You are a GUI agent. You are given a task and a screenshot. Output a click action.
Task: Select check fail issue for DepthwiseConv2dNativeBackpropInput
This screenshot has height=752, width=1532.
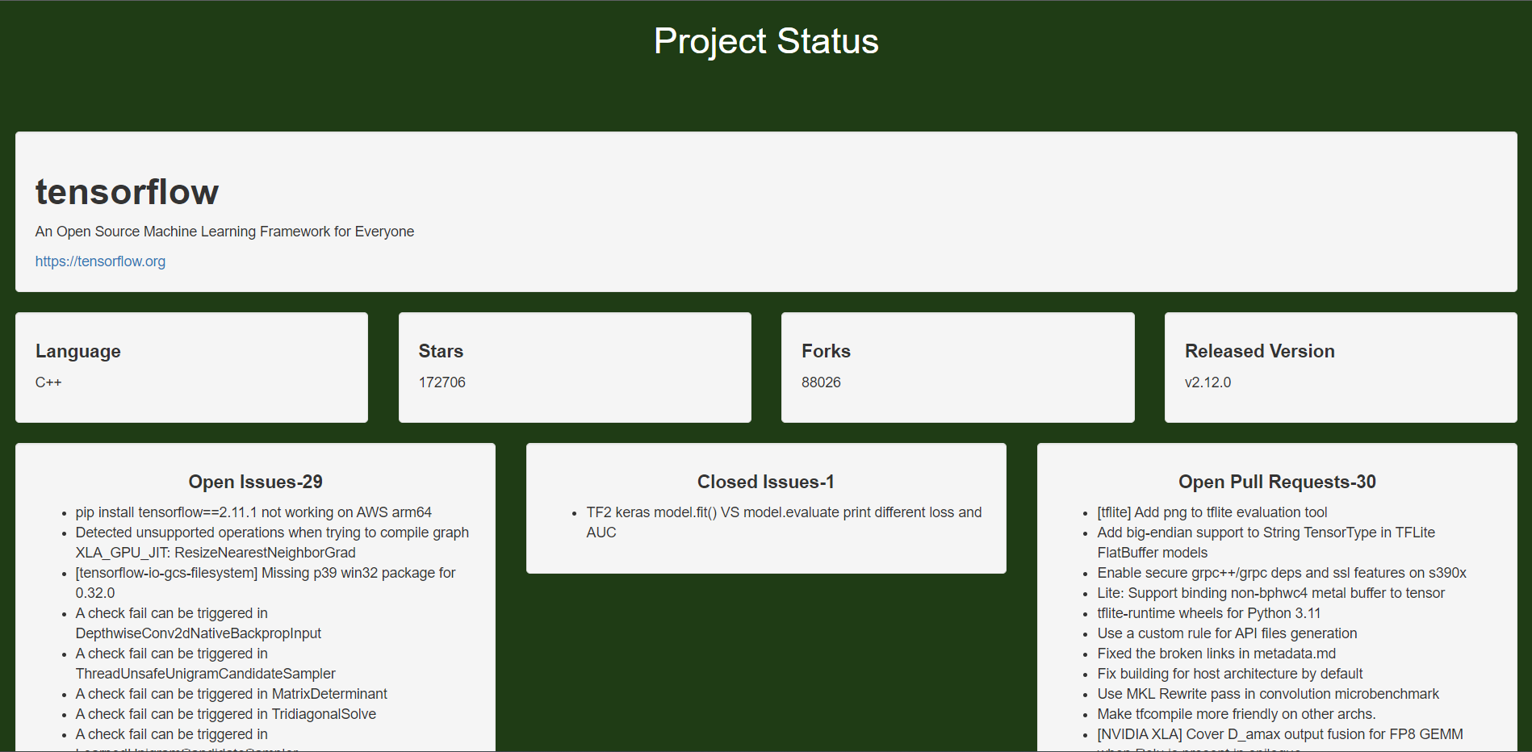[199, 623]
